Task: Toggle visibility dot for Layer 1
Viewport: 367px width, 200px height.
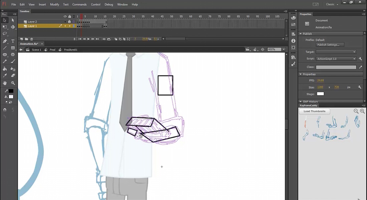Action: [65, 26]
